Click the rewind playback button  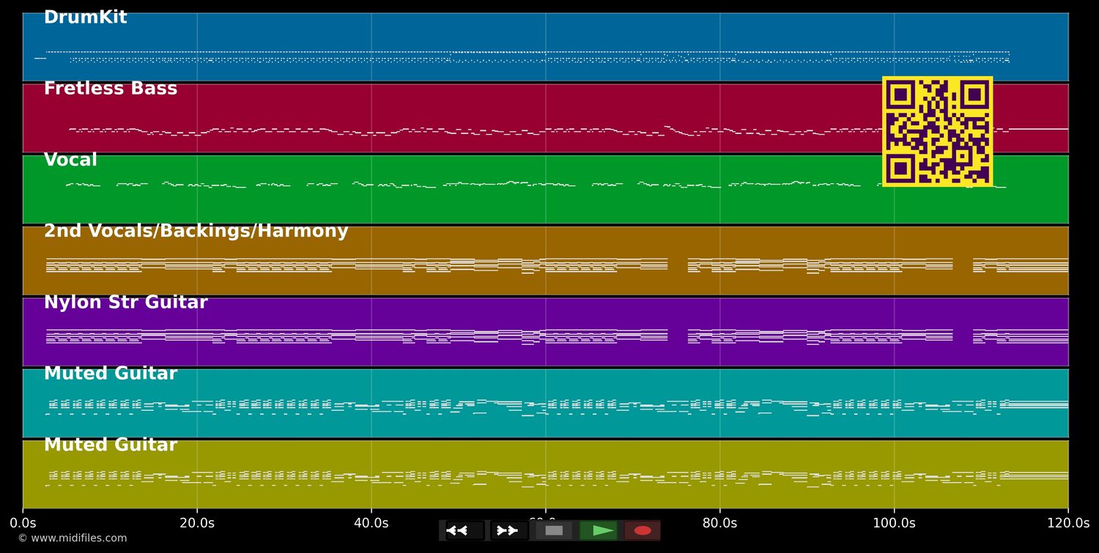point(465,530)
